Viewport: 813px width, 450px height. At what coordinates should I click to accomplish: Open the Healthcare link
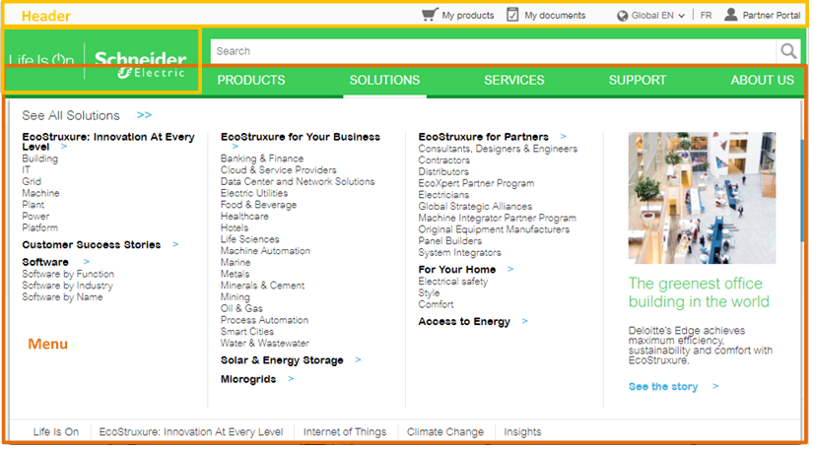pyautogui.click(x=244, y=216)
